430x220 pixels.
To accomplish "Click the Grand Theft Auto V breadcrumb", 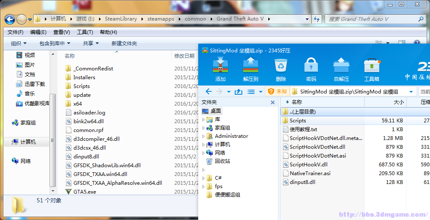I will click(x=240, y=19).
